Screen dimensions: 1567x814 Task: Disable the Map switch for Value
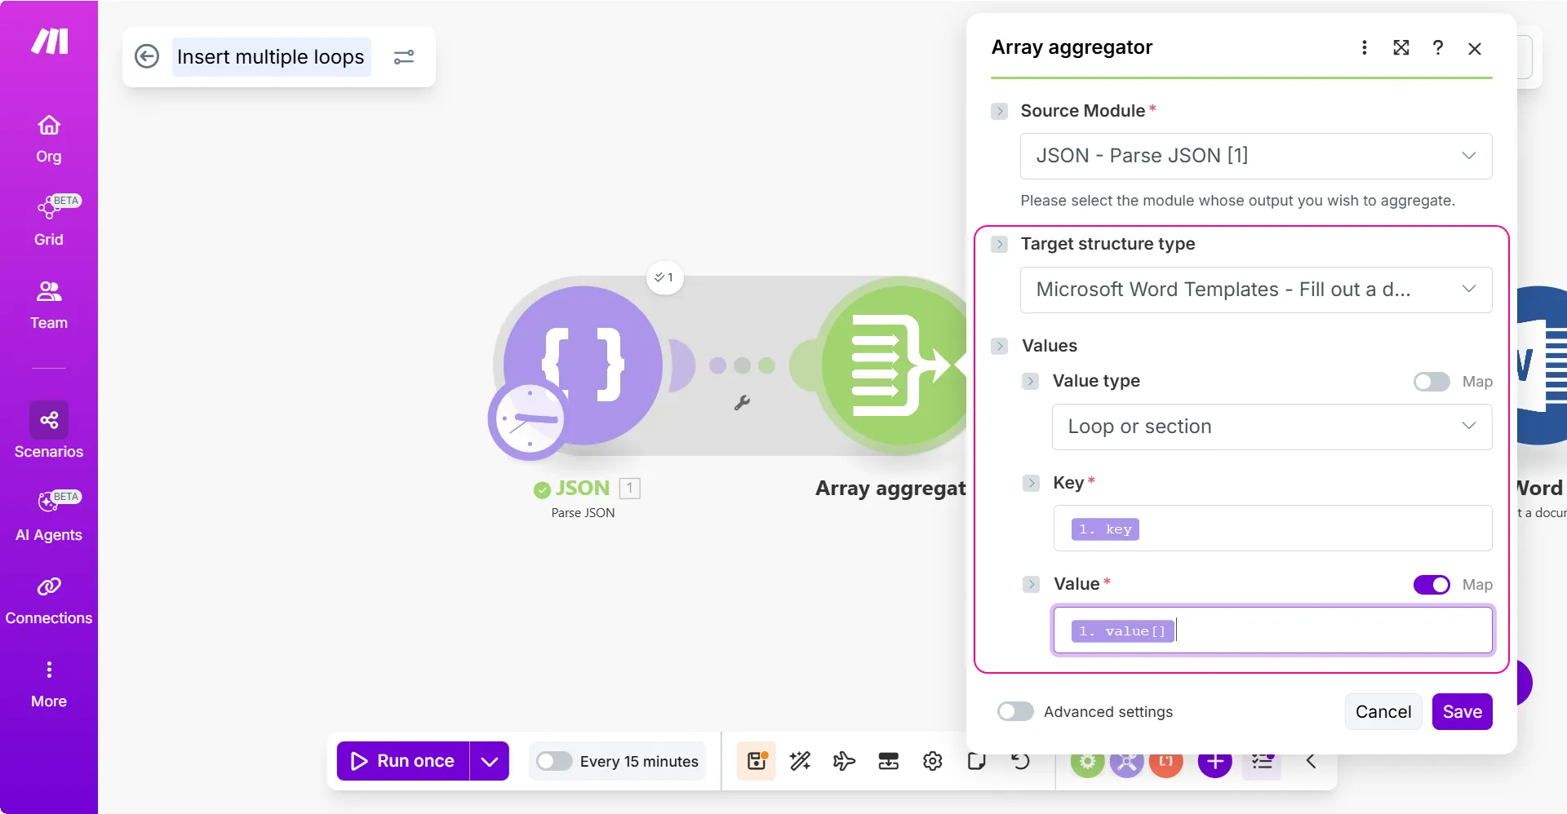point(1432,585)
